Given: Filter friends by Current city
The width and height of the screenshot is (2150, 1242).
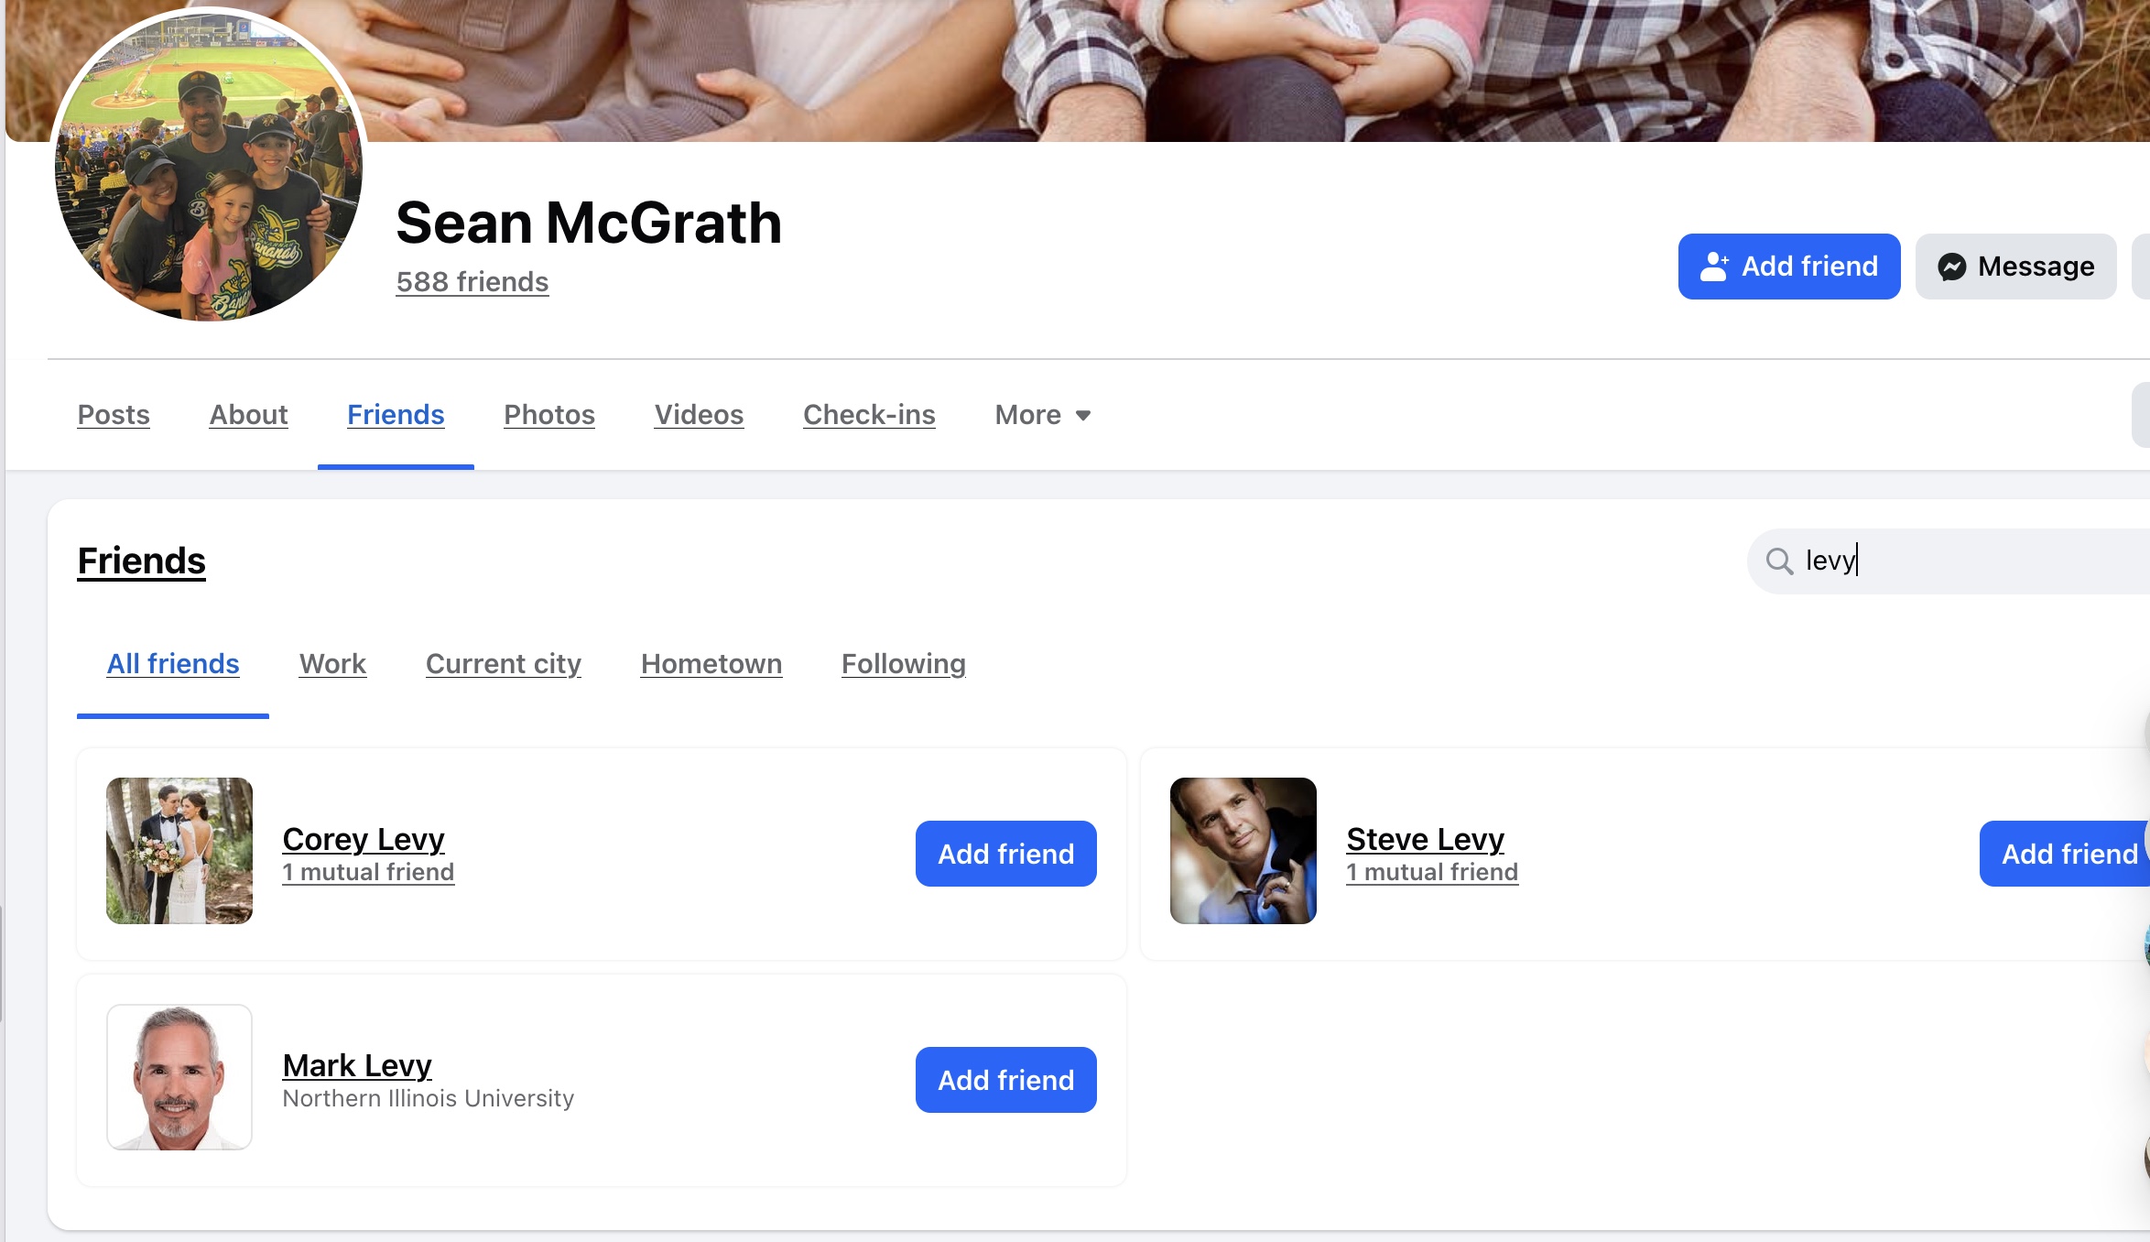Looking at the screenshot, I should click(504, 664).
